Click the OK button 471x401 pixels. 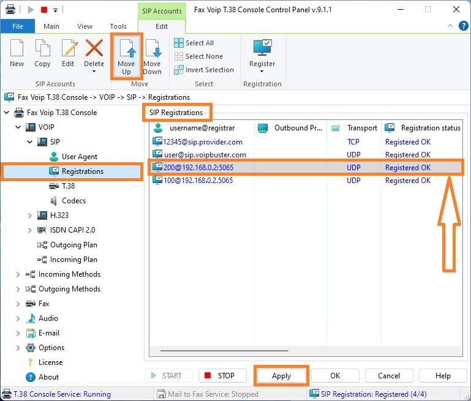pos(335,376)
